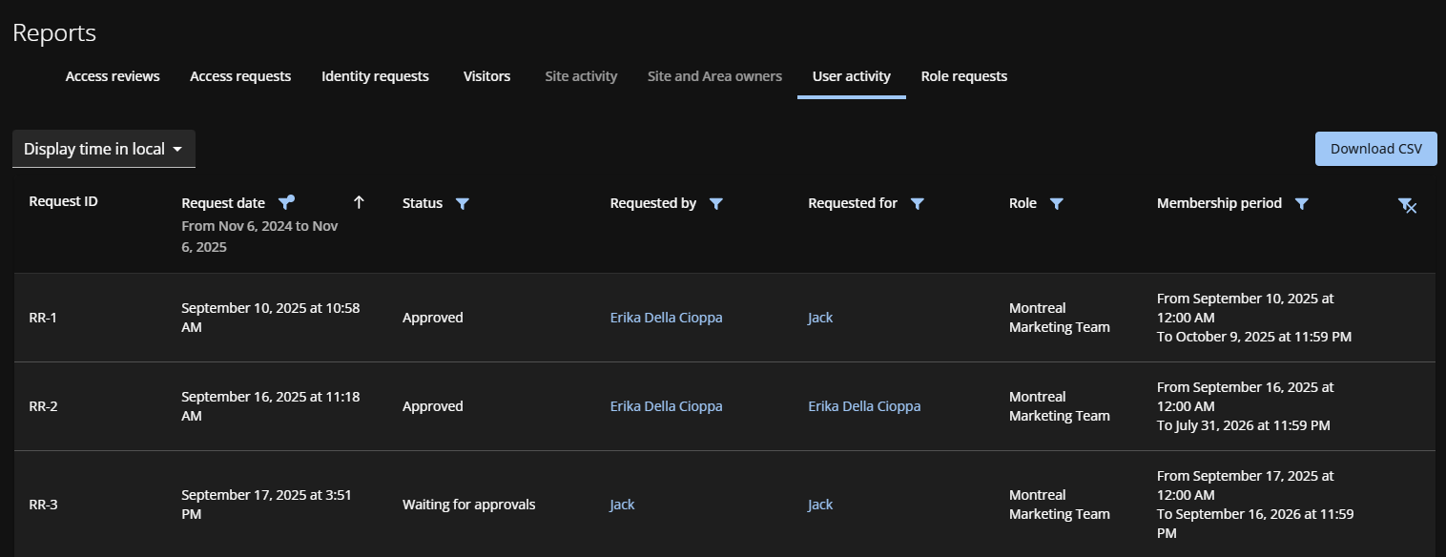The image size is (1446, 557).
Task: Click the Jack requested-for link in RR-1
Action: click(819, 318)
